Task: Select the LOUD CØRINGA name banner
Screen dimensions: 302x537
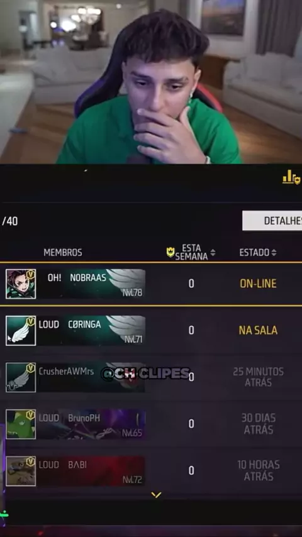Action: [91, 331]
